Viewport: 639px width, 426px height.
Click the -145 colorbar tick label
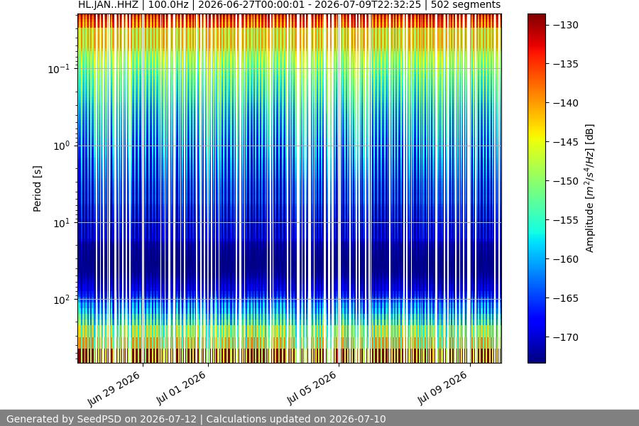(x=566, y=142)
